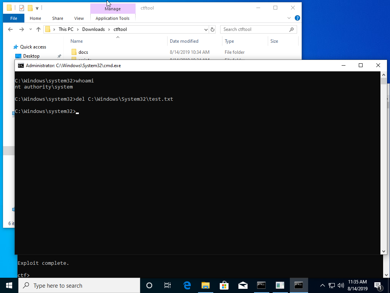Open Action Center notifications
The image size is (390, 293).
pos(378,286)
